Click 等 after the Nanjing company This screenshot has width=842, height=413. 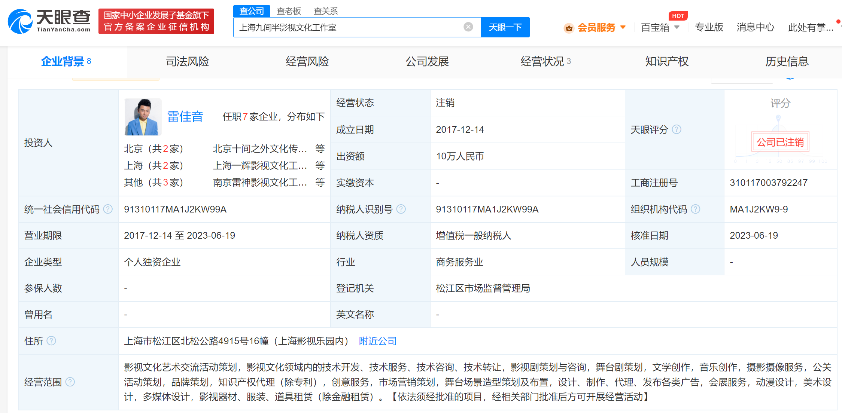(320, 183)
